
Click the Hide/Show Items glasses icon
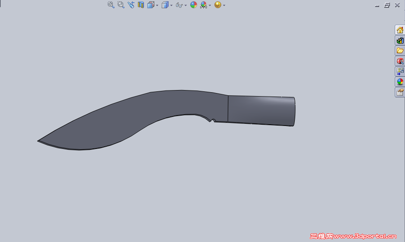click(x=179, y=5)
